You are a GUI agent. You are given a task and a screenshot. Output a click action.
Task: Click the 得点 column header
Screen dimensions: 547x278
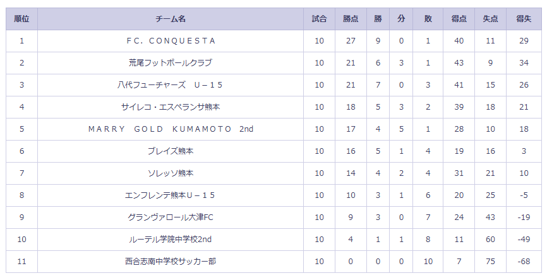(459, 19)
